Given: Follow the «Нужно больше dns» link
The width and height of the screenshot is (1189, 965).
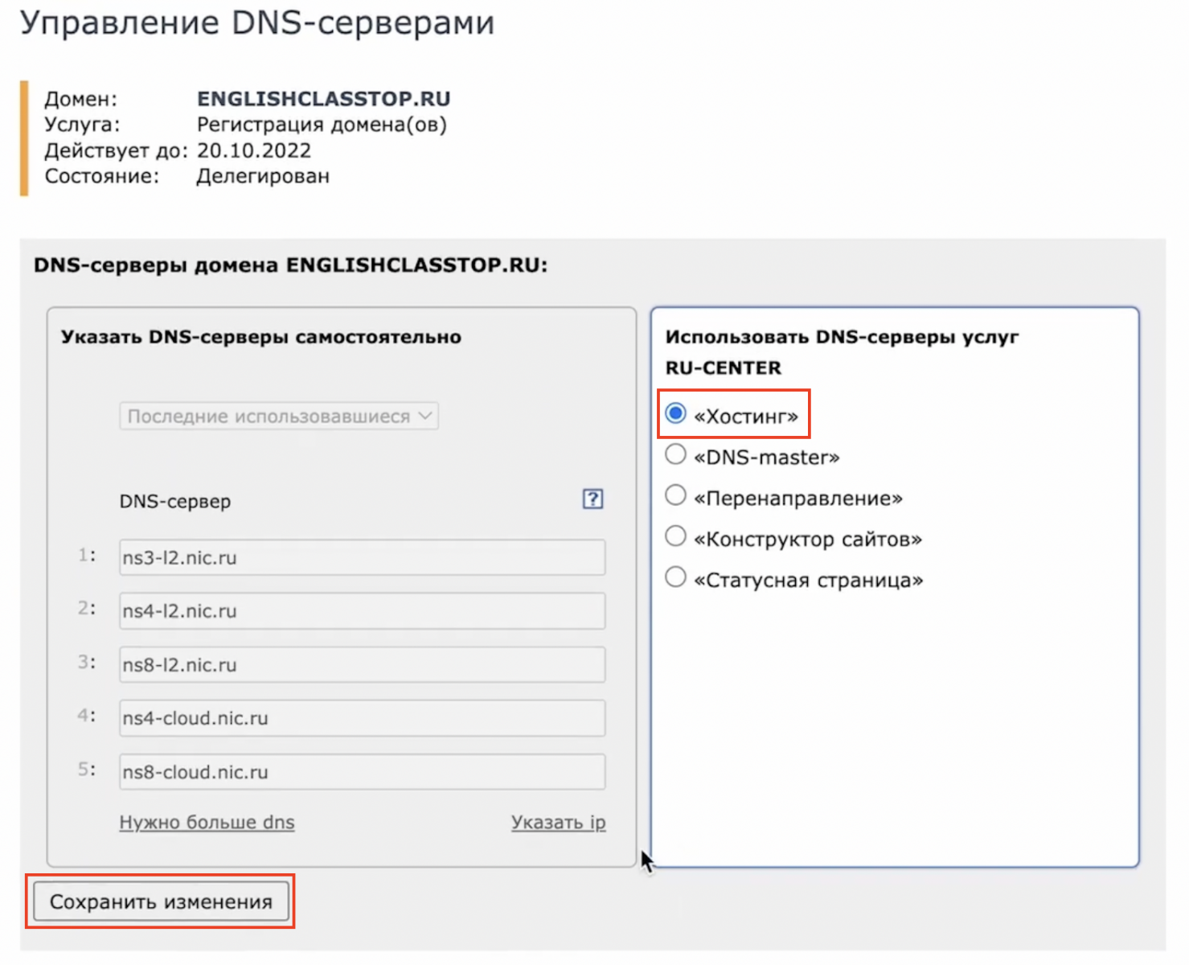Looking at the screenshot, I should tap(207, 823).
